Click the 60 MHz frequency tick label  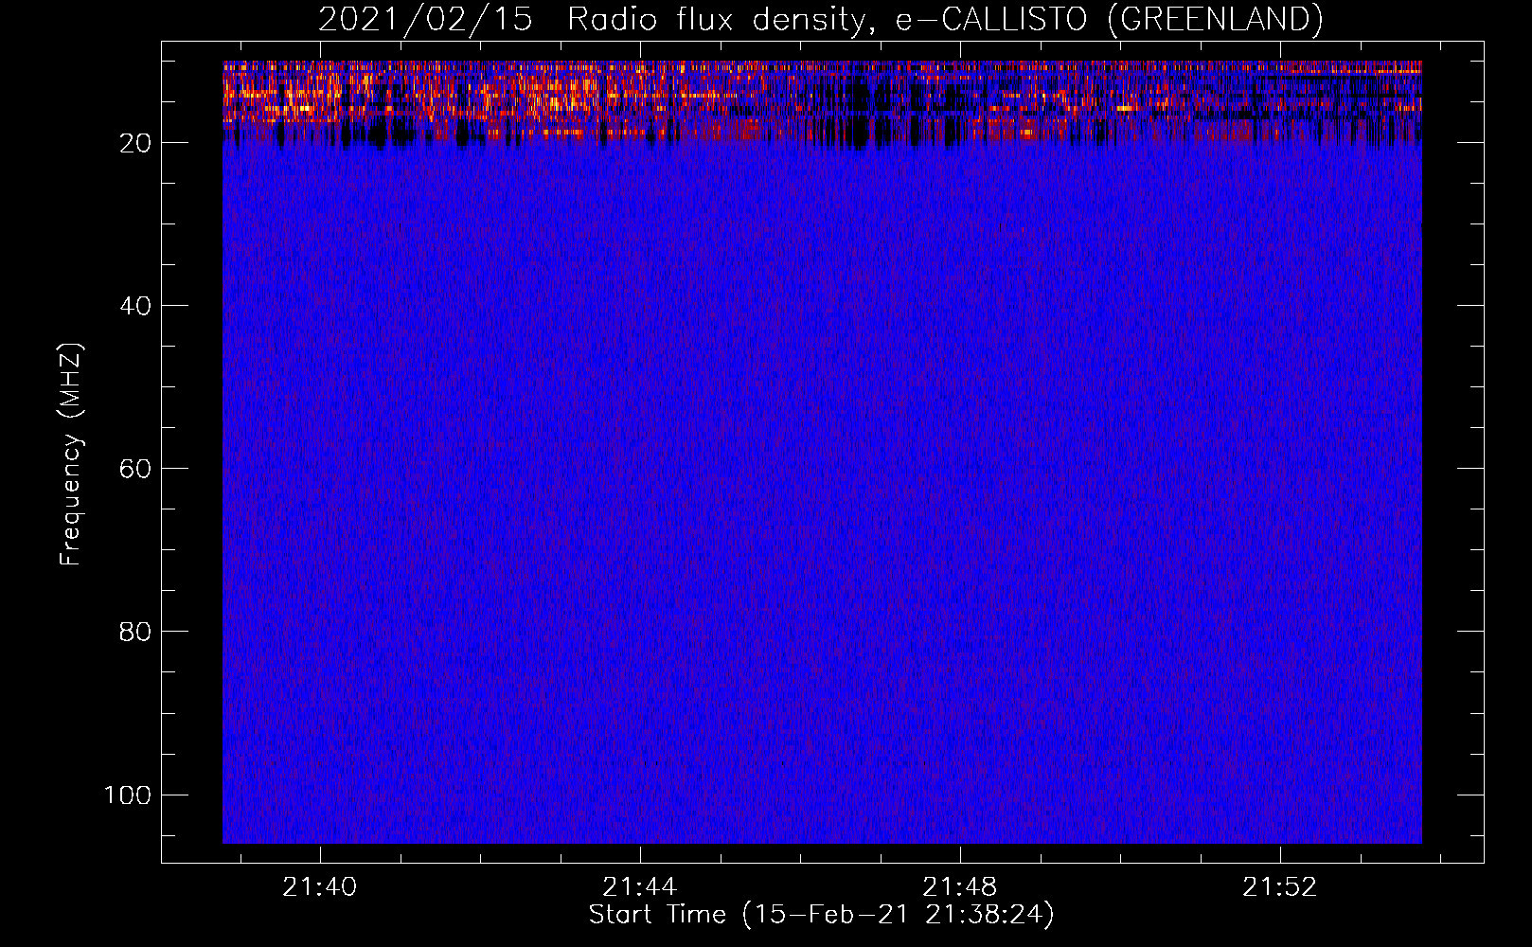135,469
